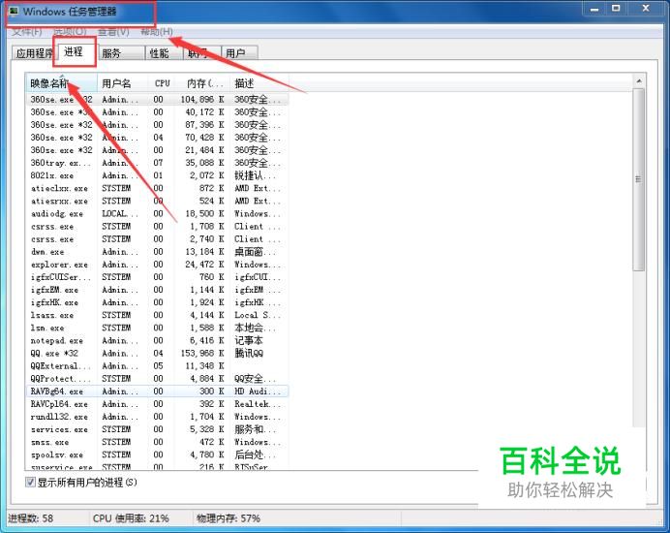Sort by the 描述 column header
This screenshot has width=670, height=533.
(x=259, y=83)
